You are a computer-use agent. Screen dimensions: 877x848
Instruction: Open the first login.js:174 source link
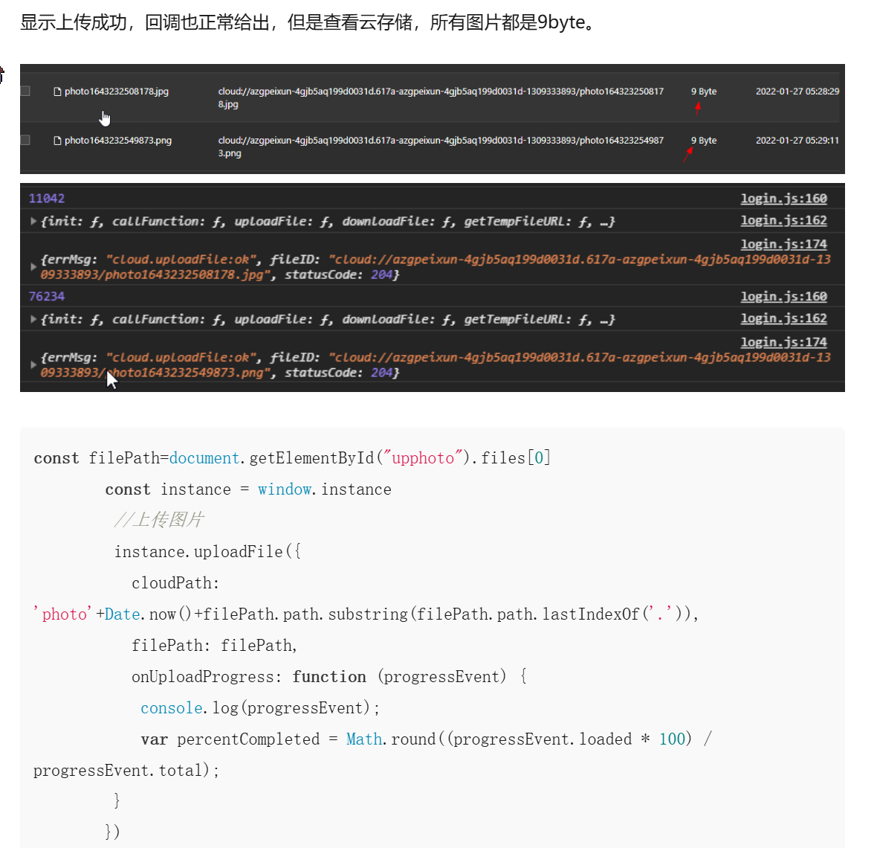tap(783, 243)
